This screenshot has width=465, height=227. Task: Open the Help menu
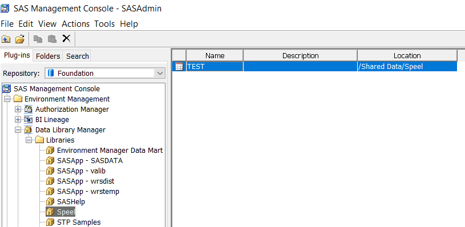129,24
